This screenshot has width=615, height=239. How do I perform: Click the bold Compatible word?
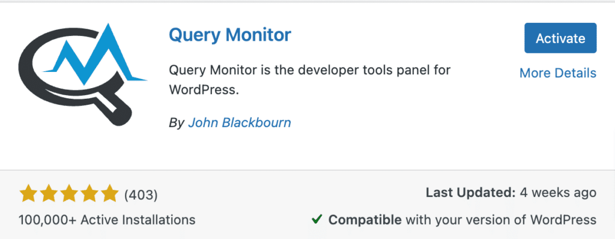365,219
